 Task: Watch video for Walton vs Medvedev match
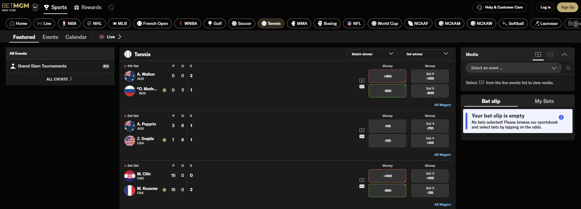click(x=362, y=81)
